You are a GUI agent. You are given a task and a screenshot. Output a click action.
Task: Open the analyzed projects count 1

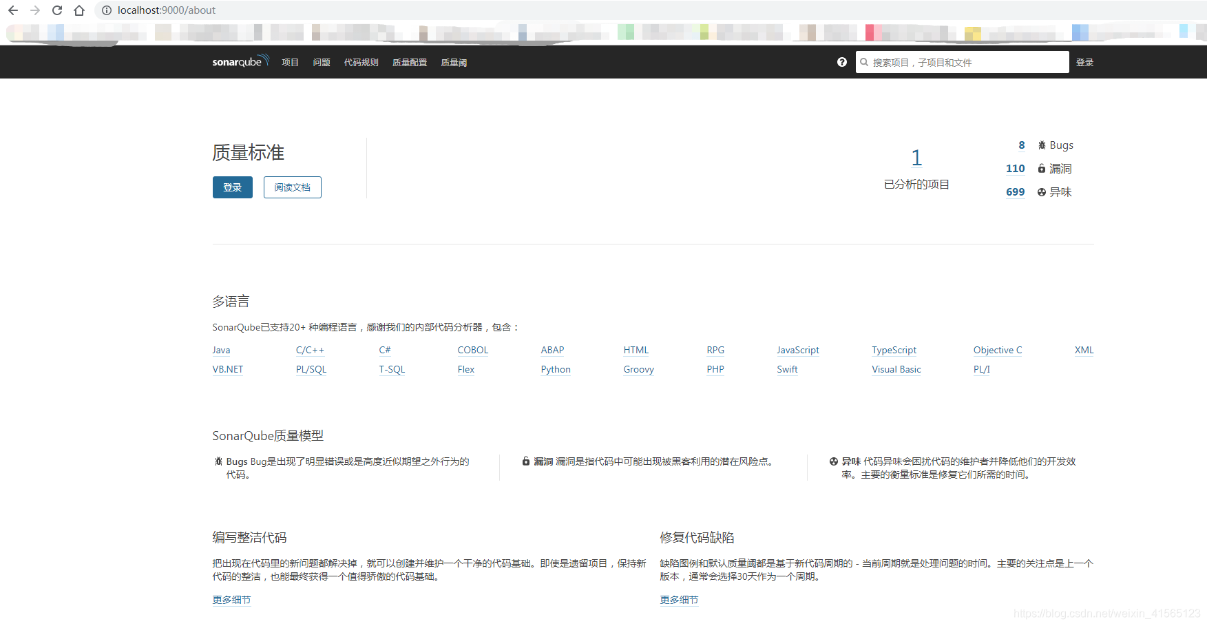pyautogui.click(x=916, y=158)
